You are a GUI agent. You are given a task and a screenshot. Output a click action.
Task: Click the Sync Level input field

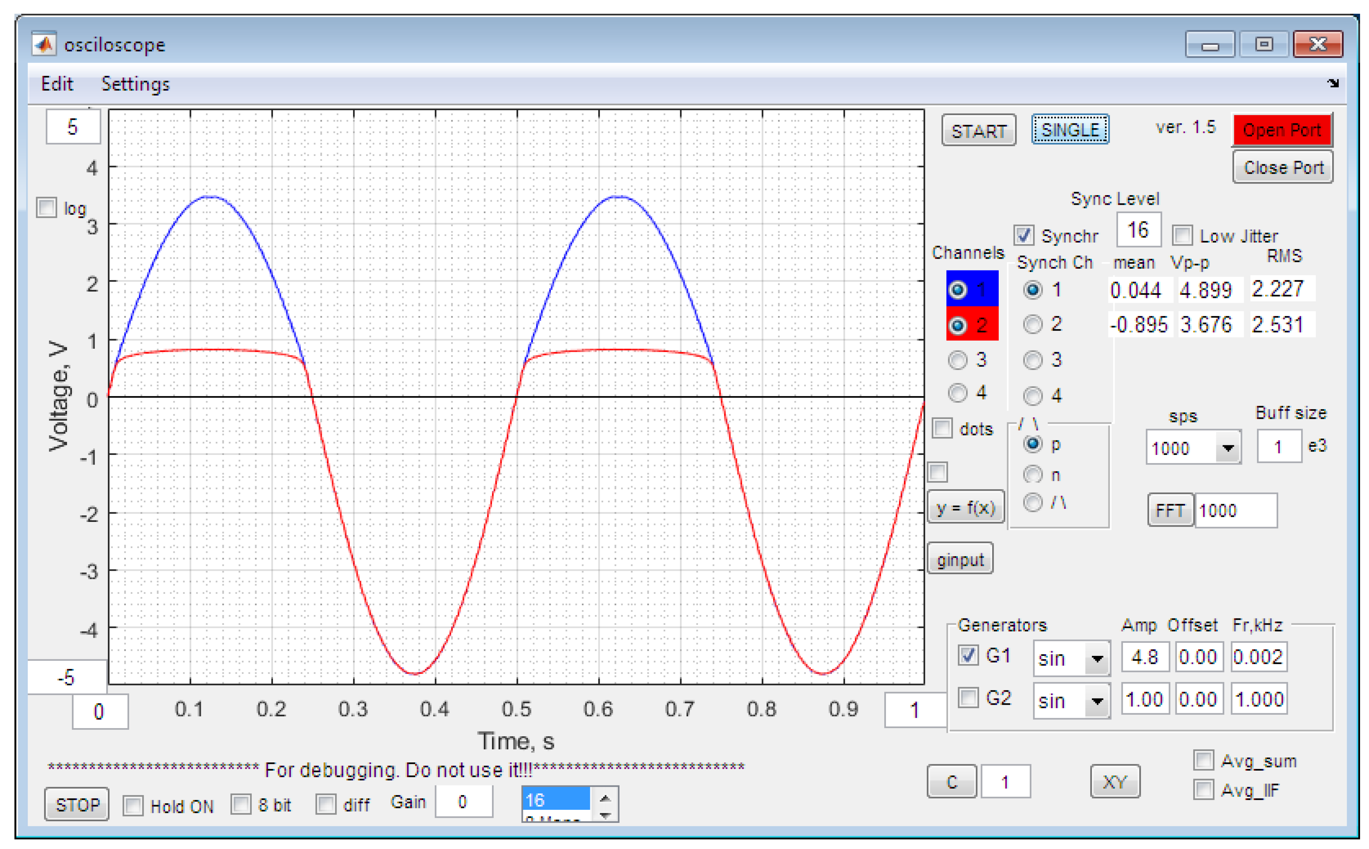tap(1138, 229)
